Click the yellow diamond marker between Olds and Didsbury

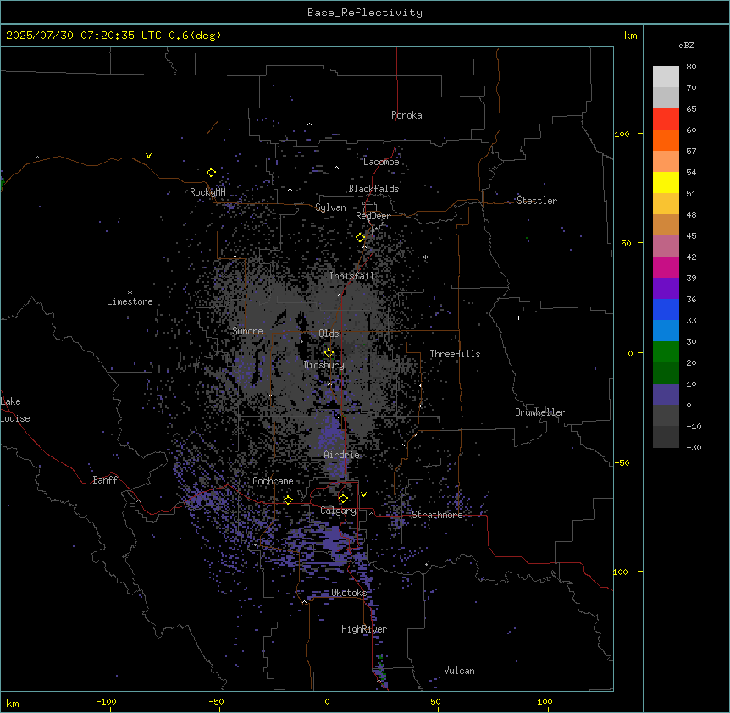tap(329, 353)
